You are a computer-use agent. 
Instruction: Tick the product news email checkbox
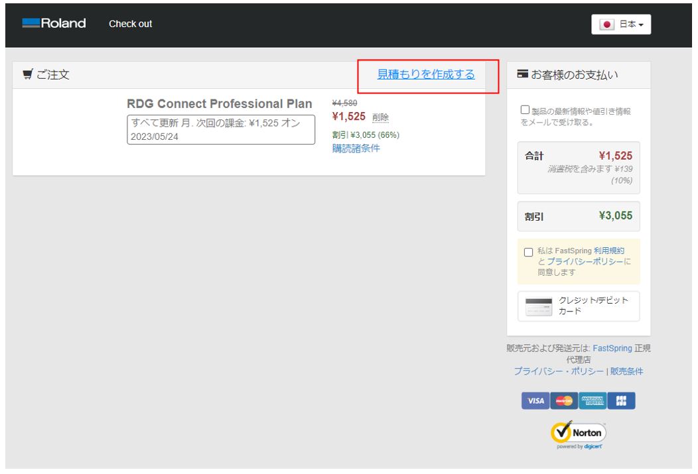525,109
